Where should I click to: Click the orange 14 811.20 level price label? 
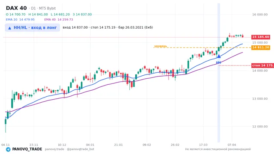261,47
